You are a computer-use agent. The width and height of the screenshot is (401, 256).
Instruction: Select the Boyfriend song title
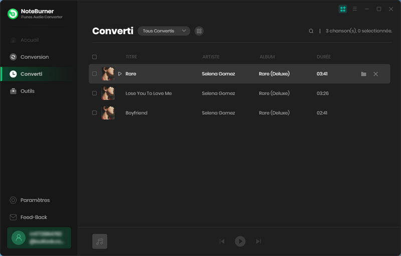[136, 113]
